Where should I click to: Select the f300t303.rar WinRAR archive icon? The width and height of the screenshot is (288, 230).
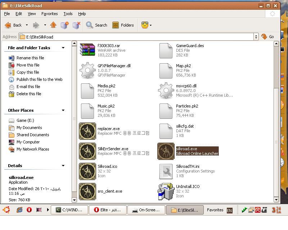[x=87, y=50]
